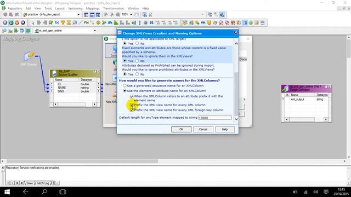Switch to the Fetch Log output tab
This screenshot has height=197, width=351.
[x=43, y=183]
